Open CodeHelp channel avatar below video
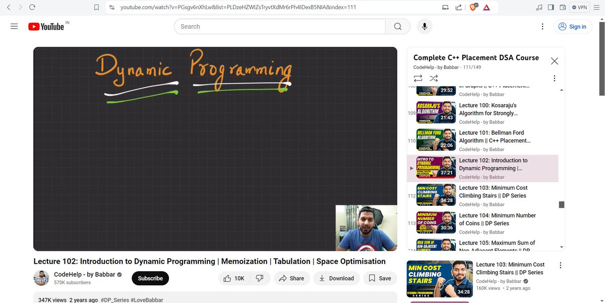 pyautogui.click(x=41, y=278)
